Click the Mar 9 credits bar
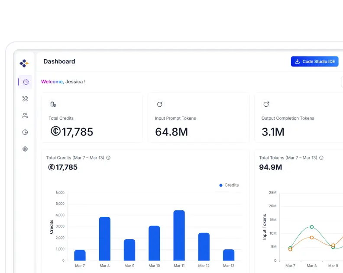 click(x=129, y=250)
